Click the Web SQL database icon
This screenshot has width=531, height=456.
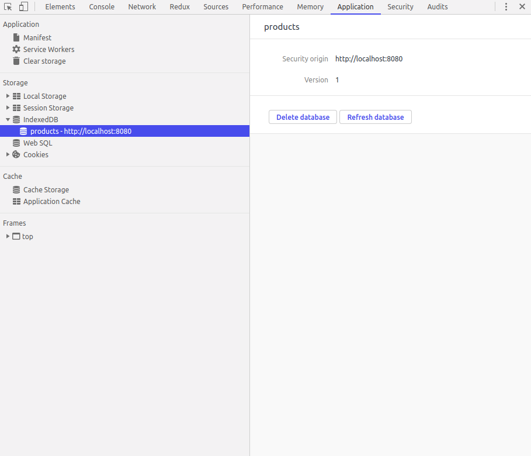[x=16, y=143]
